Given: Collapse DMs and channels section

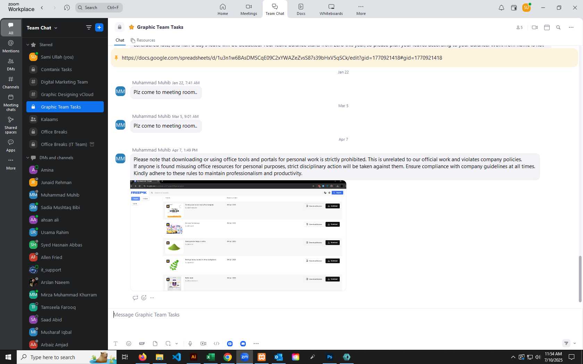Looking at the screenshot, I should click(x=28, y=158).
